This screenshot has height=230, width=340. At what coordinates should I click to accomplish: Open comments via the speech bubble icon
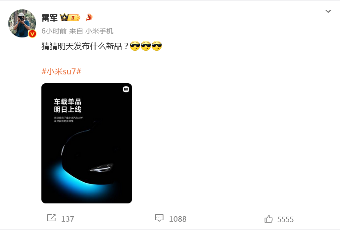[x=159, y=218]
